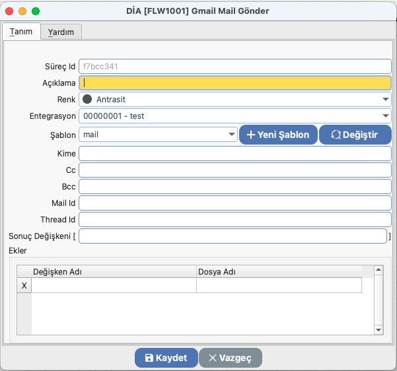Click into the Kime recipient field
Image resolution: width=397 pixels, height=371 pixels.
[x=235, y=153]
